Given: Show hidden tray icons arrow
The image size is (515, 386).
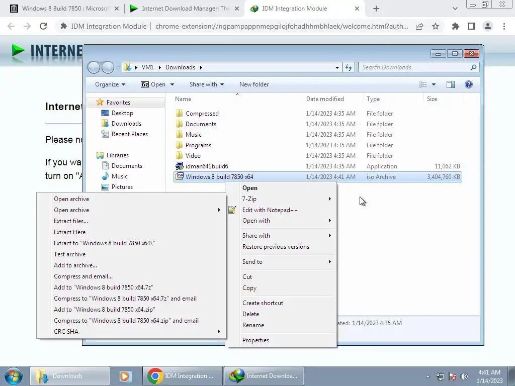Looking at the screenshot, I should (x=427, y=376).
